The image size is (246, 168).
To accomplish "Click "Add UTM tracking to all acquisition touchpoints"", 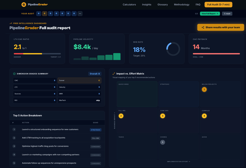I will pos(43,138).
